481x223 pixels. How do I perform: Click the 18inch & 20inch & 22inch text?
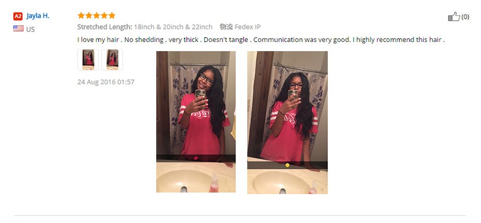tap(173, 27)
